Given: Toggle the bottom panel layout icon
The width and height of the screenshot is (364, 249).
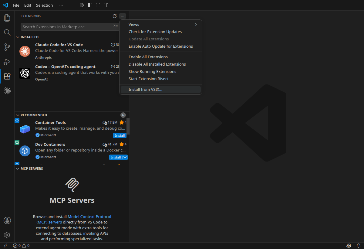Looking at the screenshot, I should tap(98, 5).
